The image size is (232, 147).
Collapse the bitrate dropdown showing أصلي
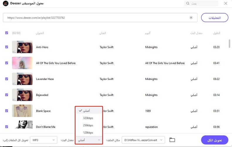89,140
